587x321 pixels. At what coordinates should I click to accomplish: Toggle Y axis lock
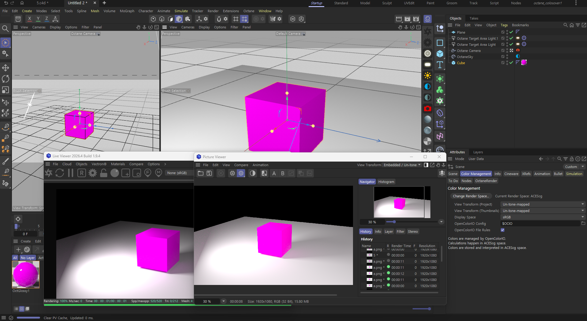pos(38,19)
